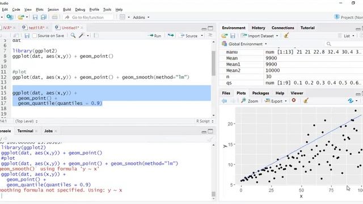Click the new project icon in the main toolbar
The image size is (363, 204).
[x=10, y=17]
